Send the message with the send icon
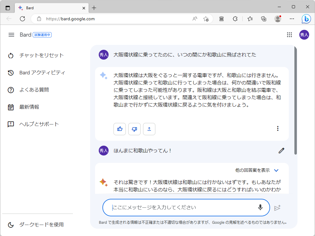The height and width of the screenshot is (236, 315). coord(277,207)
